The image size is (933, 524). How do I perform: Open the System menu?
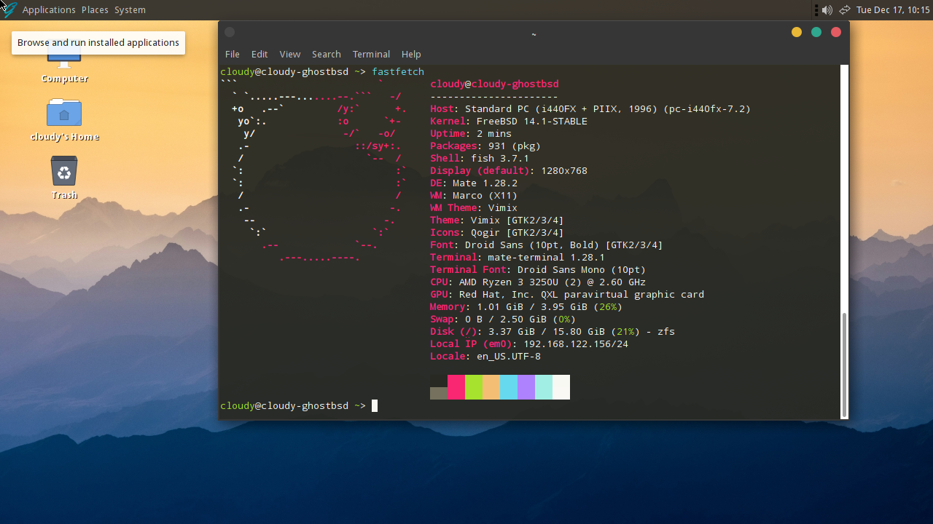pos(130,10)
